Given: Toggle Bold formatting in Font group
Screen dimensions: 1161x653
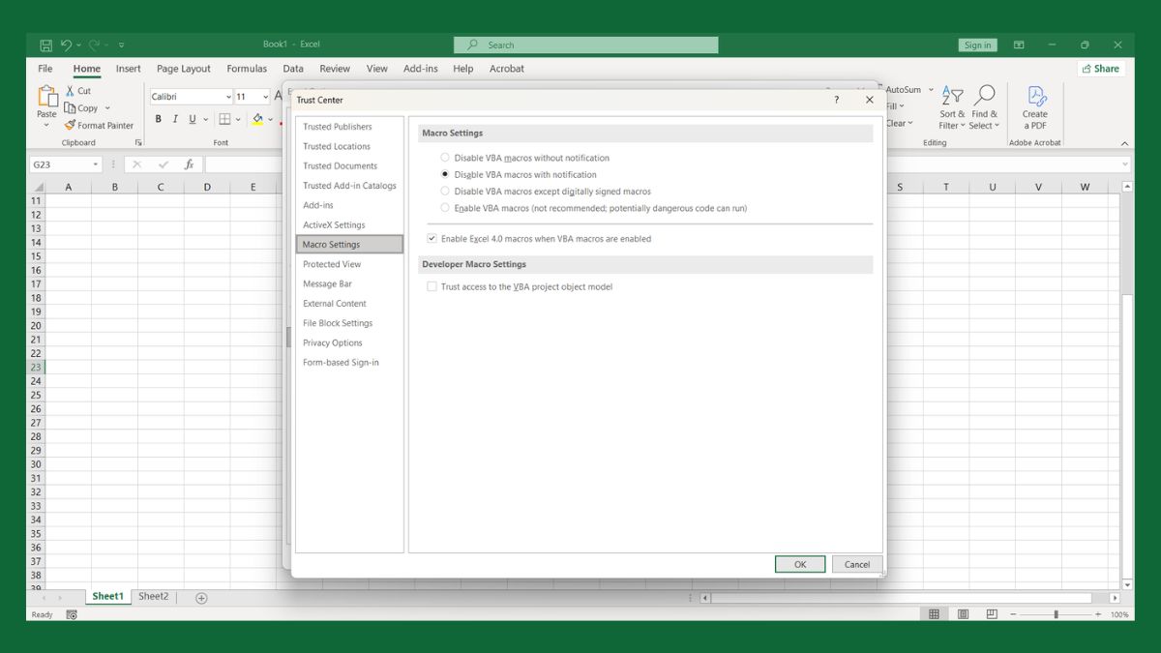Looking at the screenshot, I should point(158,119).
